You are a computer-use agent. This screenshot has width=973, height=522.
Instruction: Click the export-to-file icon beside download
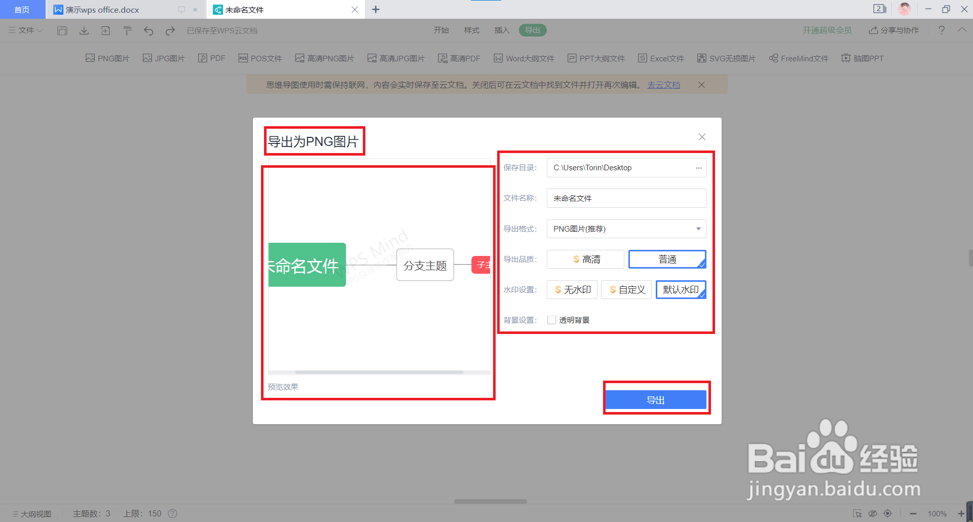105,31
